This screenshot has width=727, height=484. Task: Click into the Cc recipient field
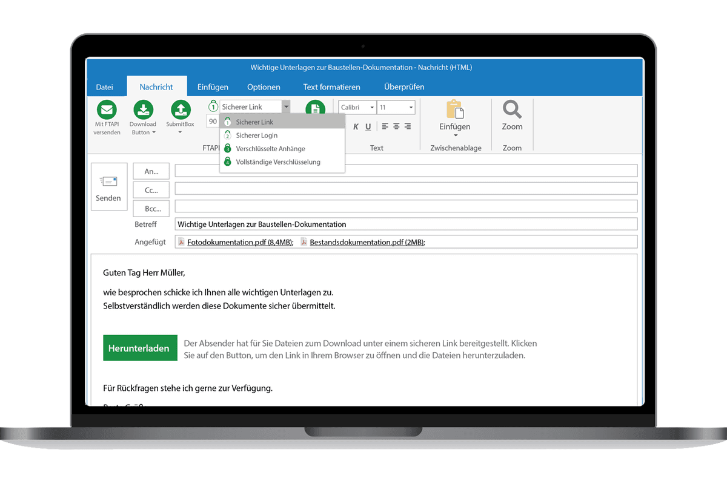(x=406, y=188)
